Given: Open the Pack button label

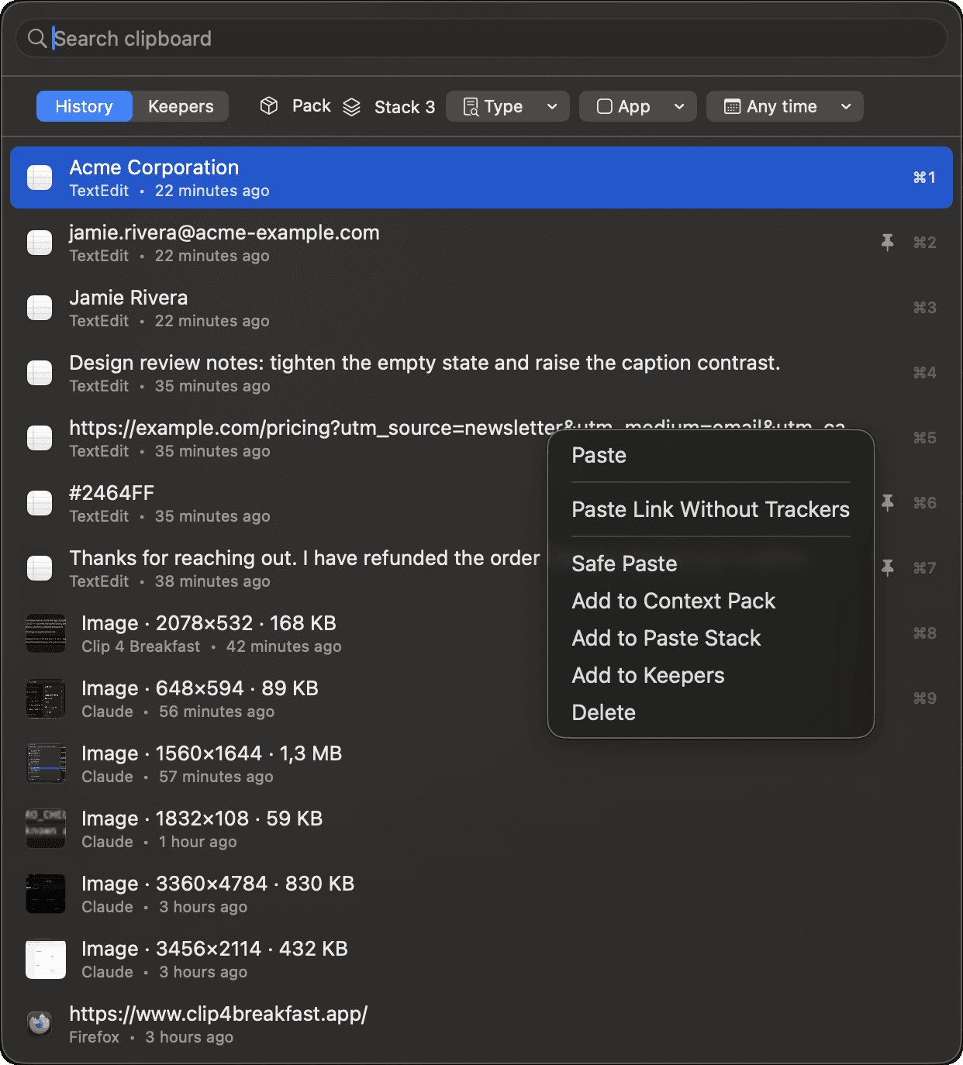Looking at the screenshot, I should click(311, 106).
